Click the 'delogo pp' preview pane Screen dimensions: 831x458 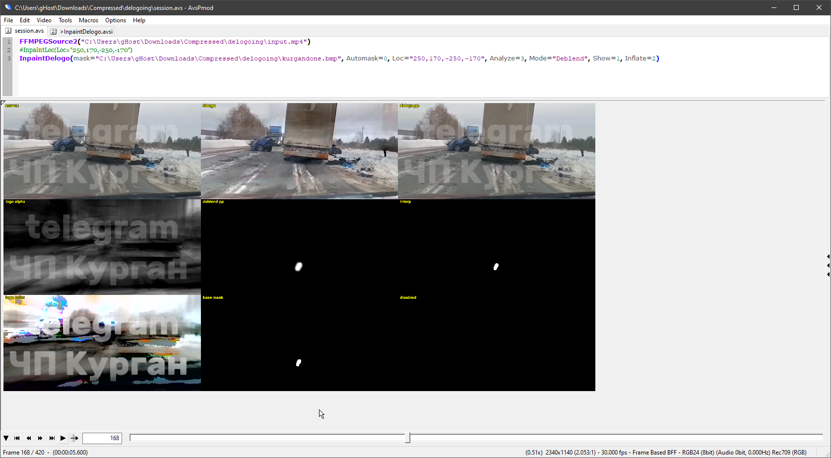click(x=497, y=151)
